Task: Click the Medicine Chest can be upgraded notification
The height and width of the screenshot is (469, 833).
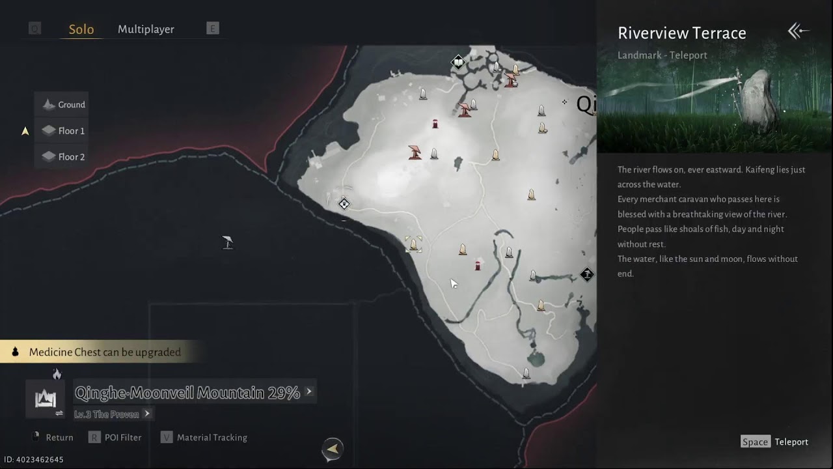Action: point(104,352)
